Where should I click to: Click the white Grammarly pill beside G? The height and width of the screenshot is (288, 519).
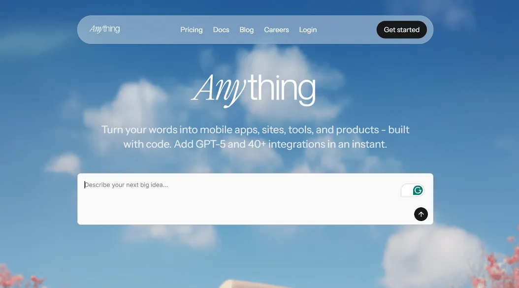pos(406,191)
